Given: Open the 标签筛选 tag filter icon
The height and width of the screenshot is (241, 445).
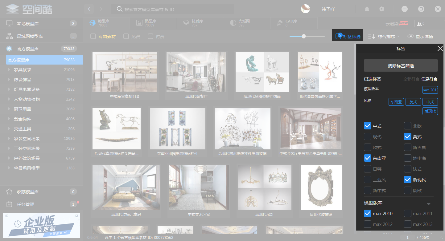Looking at the screenshot, I should click(x=339, y=36).
